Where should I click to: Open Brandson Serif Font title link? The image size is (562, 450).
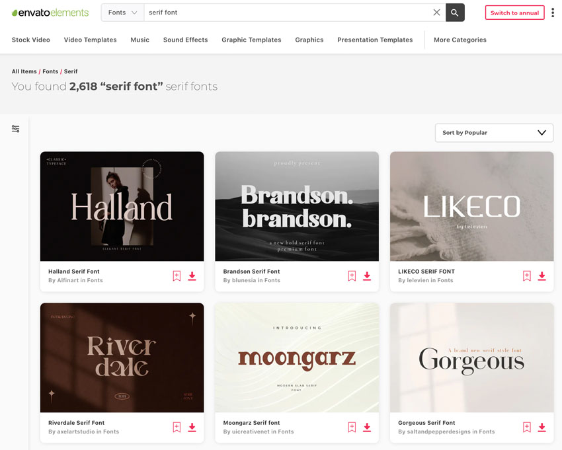(x=251, y=272)
